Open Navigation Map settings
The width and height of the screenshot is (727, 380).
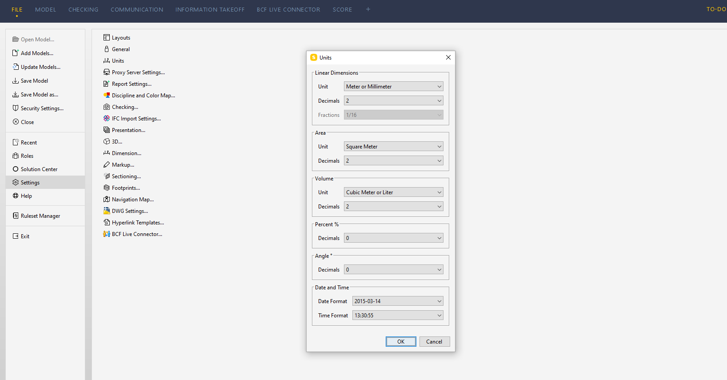tap(128, 199)
